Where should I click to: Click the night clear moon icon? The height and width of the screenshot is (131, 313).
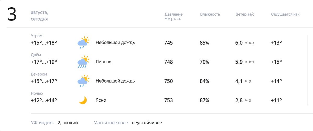tap(83, 100)
